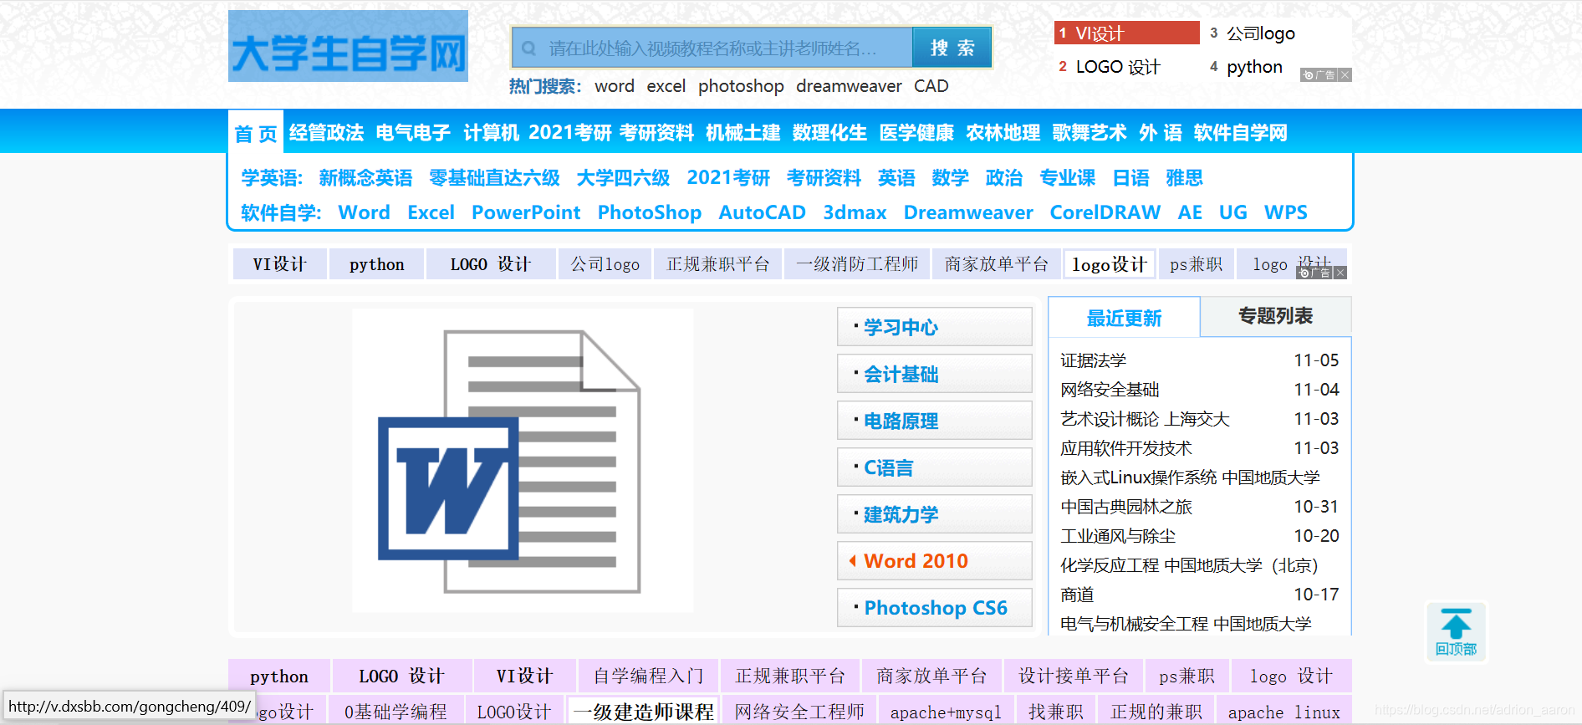Click the 搜索 search button

pyautogui.click(x=952, y=48)
